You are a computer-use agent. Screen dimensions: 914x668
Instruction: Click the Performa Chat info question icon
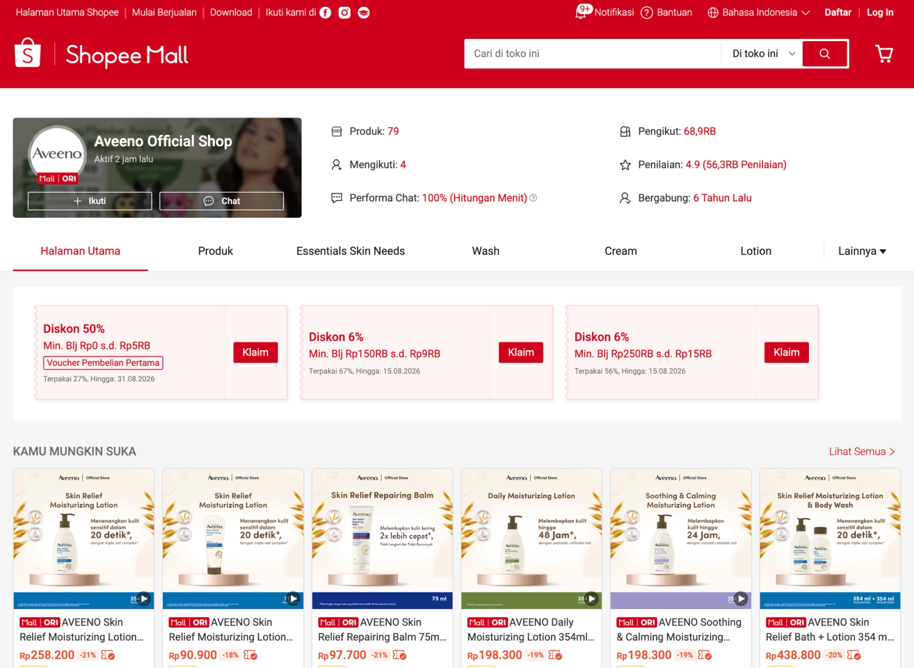[x=533, y=198]
